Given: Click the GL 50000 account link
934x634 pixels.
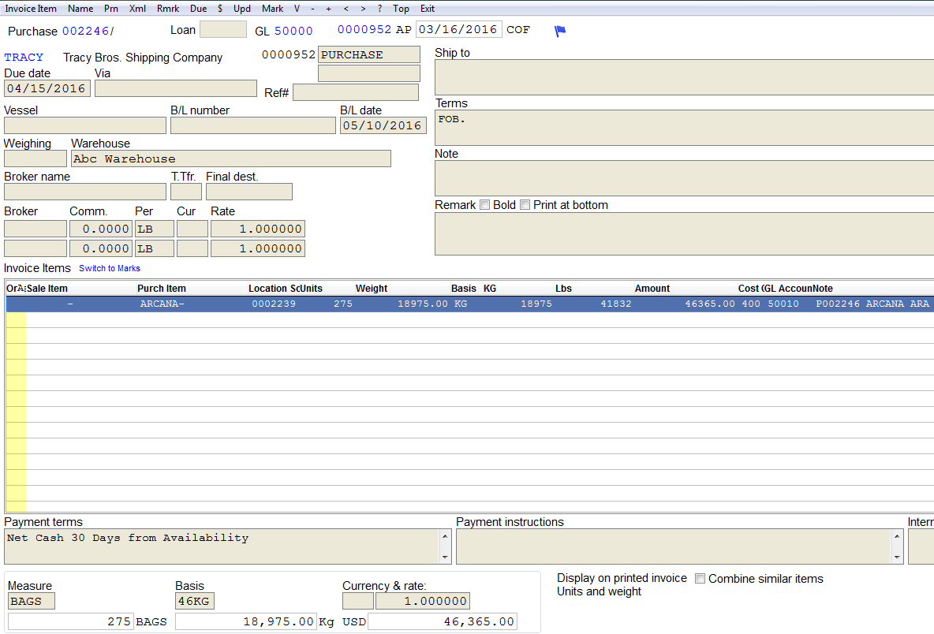Looking at the screenshot, I should (x=293, y=31).
